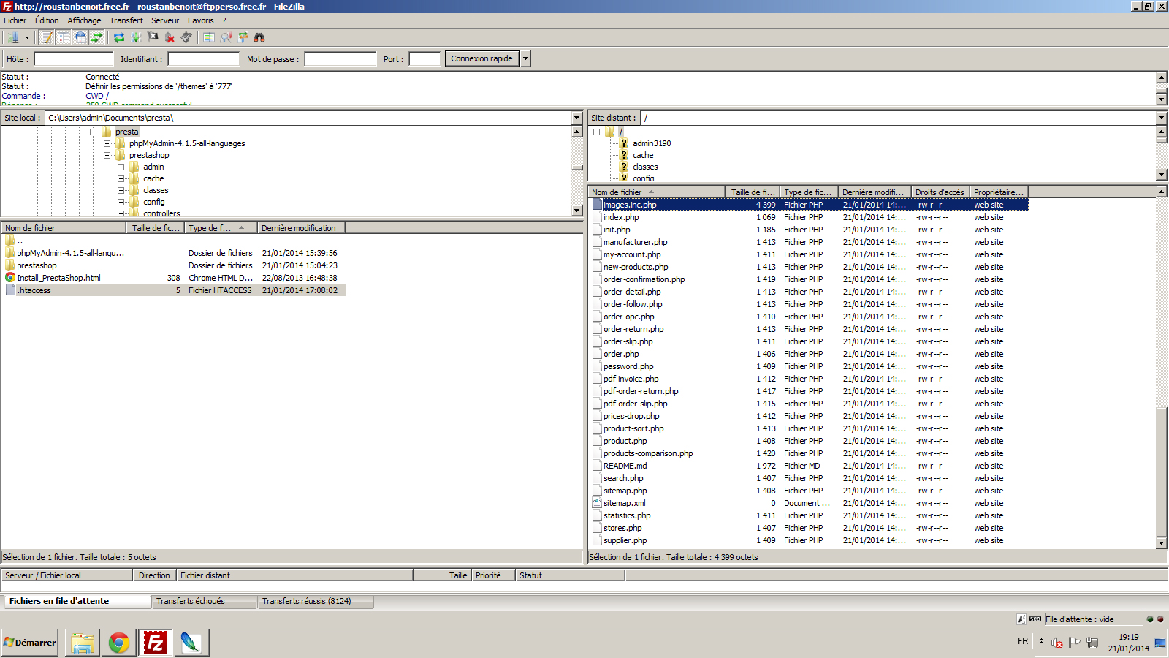This screenshot has height=658, width=1169.
Task: Select Install_PrestaShop.html in local list
Action: coord(173,278)
